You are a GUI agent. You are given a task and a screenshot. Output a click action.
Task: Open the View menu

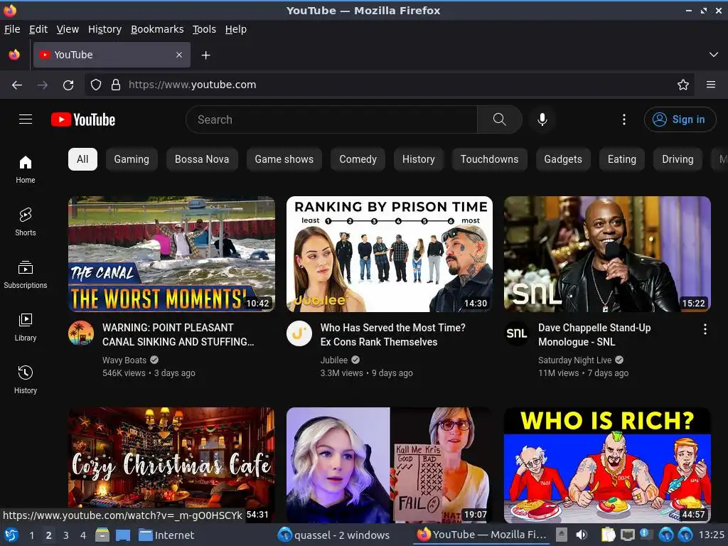68,29
